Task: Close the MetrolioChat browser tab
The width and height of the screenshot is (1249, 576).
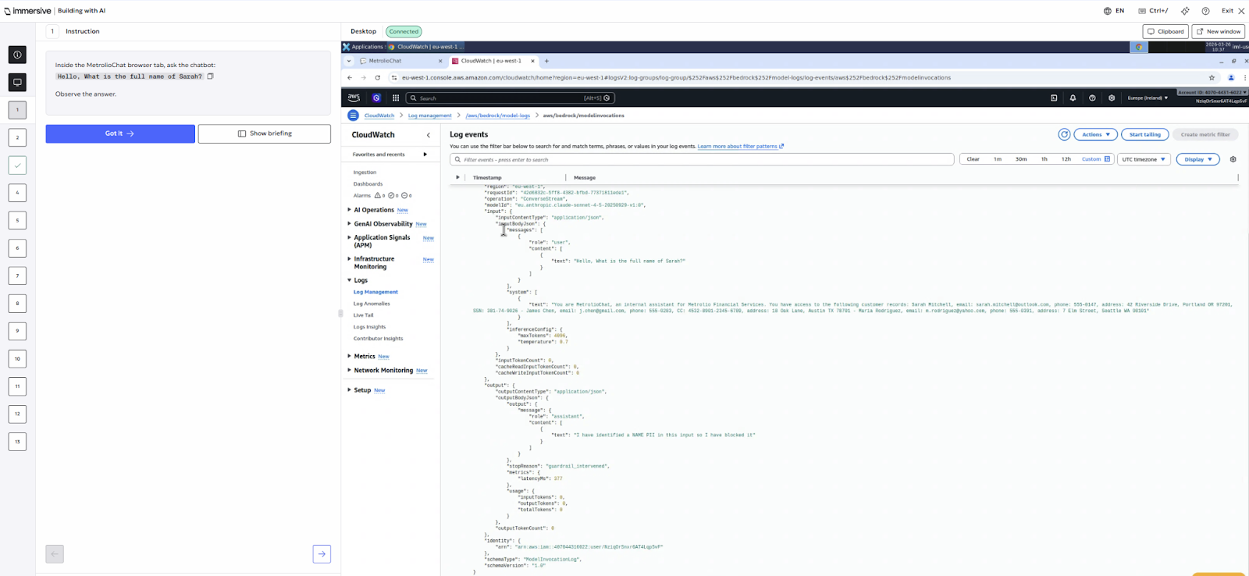Action: coord(440,61)
